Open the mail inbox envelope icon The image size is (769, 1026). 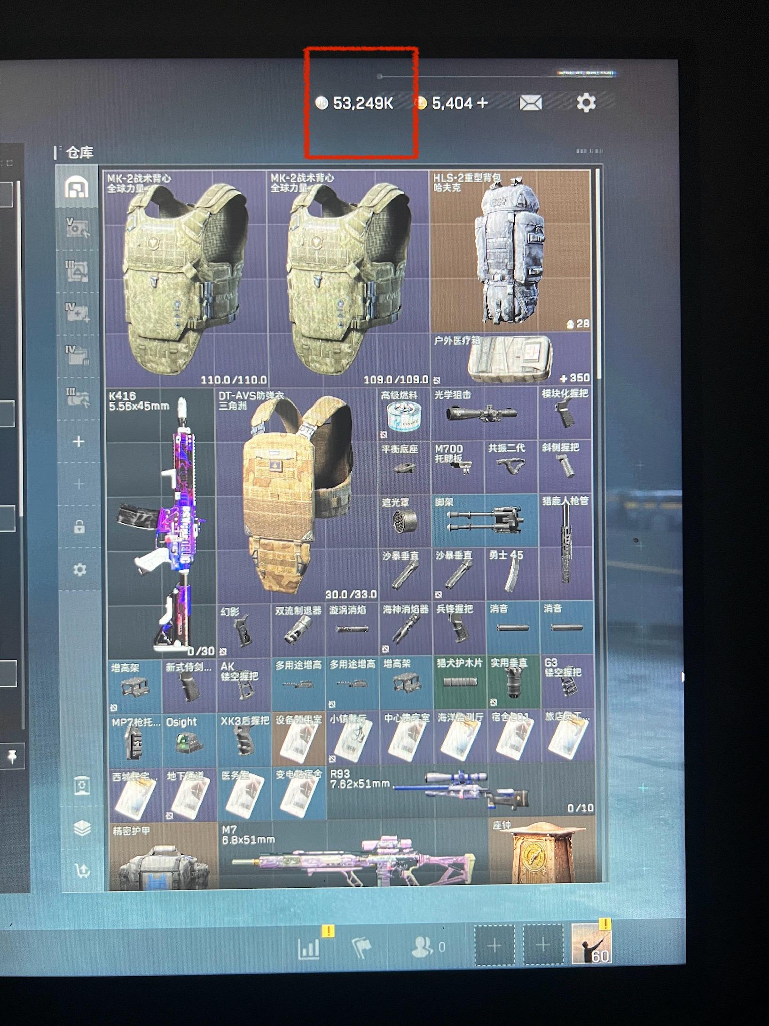click(x=531, y=103)
